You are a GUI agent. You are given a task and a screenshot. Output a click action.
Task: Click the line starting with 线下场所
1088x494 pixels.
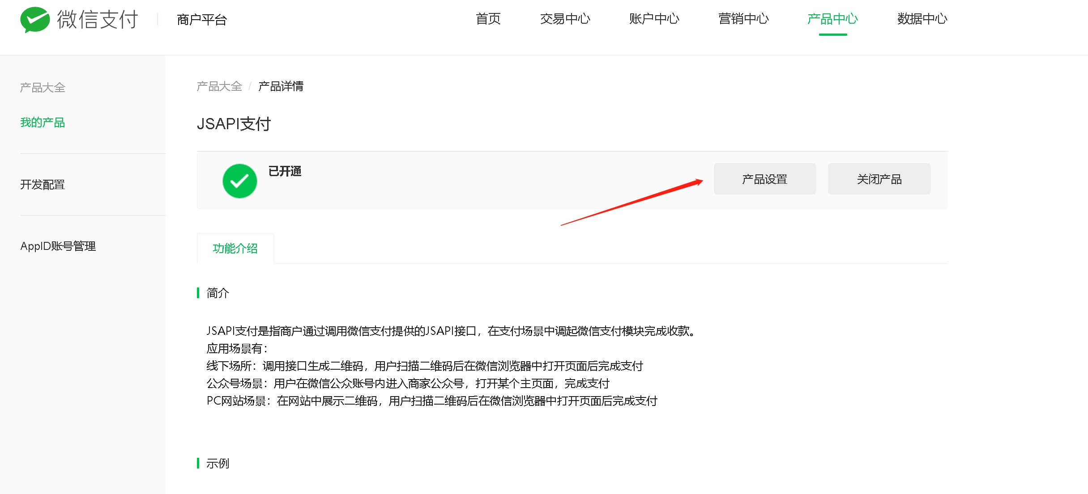[x=425, y=366]
